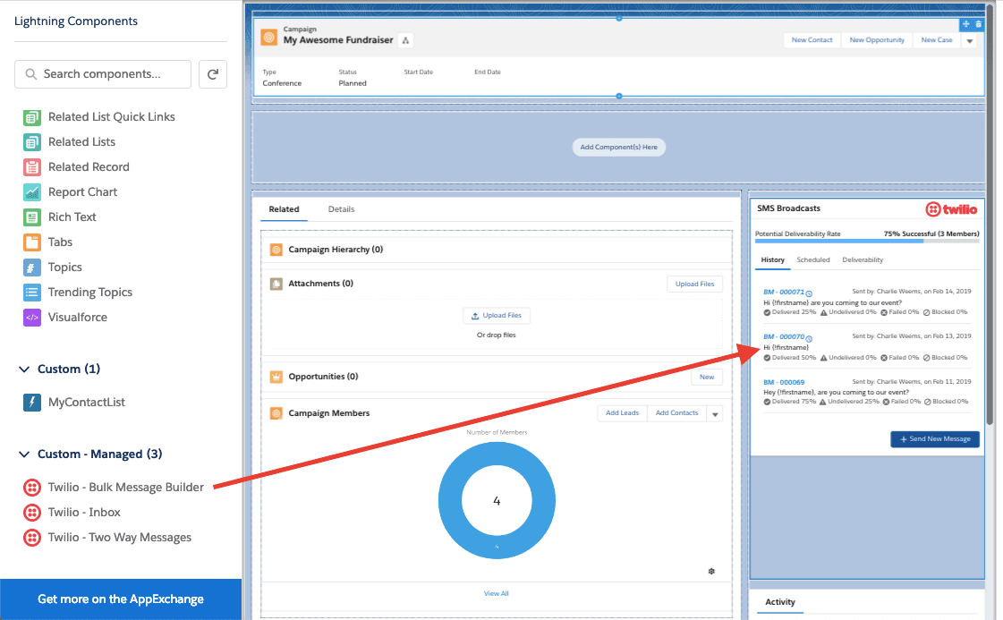Open the campaign actions dropdown arrow
Screen dimensions: 1003x620
click(969, 40)
